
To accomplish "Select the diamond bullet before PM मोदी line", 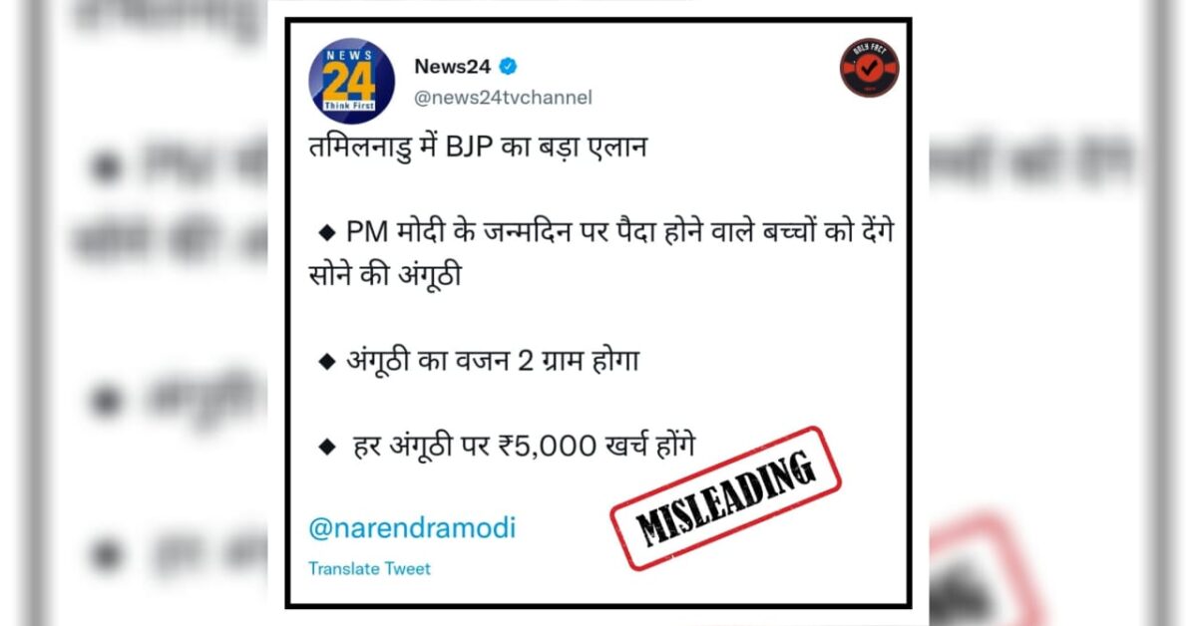I will [325, 232].
